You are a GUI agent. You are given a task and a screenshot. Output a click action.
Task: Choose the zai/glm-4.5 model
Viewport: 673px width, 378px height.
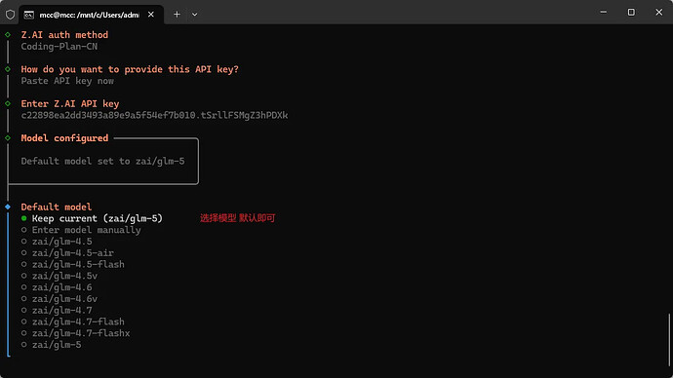click(x=57, y=242)
